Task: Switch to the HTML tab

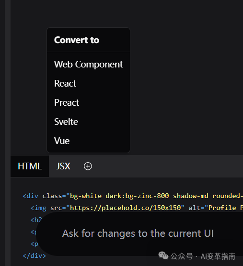Action: (x=30, y=166)
